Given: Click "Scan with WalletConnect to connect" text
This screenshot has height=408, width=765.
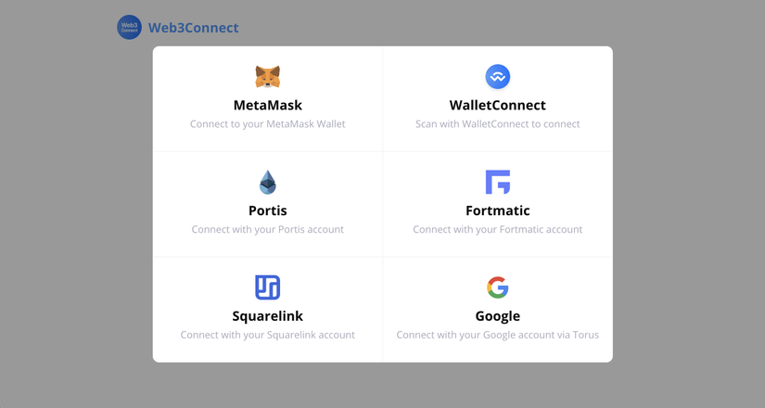Looking at the screenshot, I should (x=498, y=124).
